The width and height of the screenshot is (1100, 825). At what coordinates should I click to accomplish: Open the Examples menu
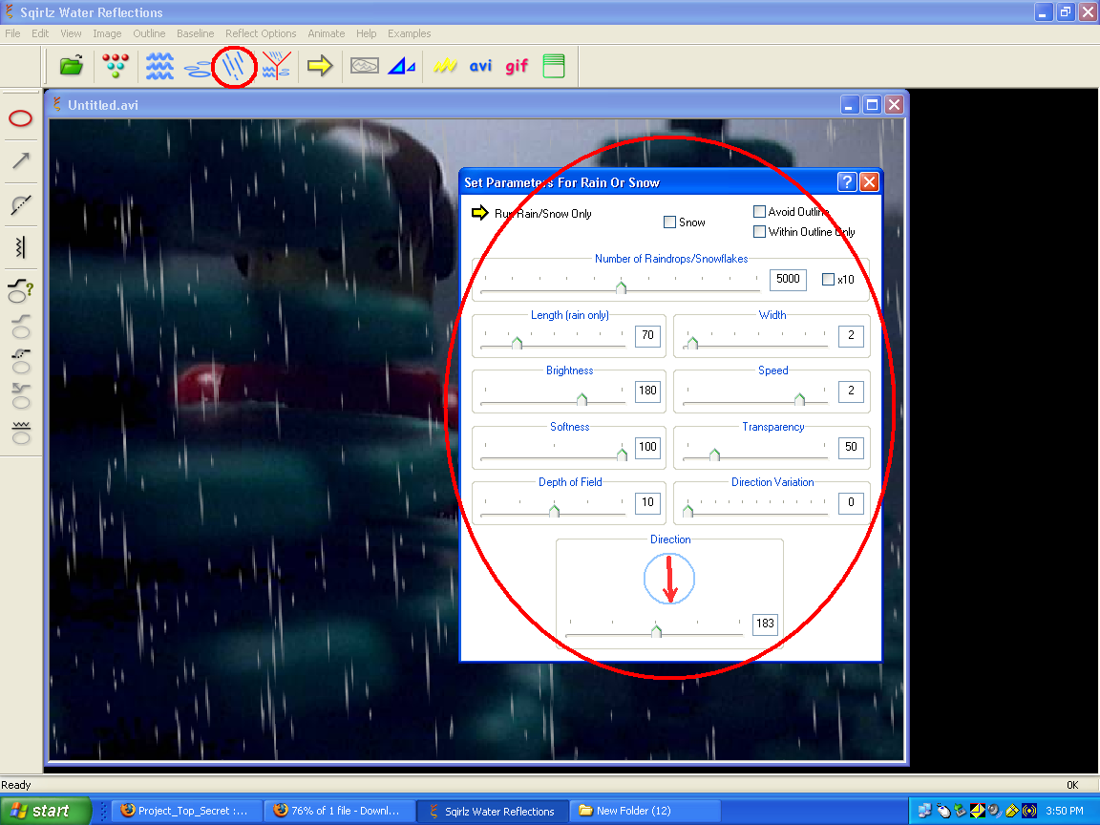[410, 33]
